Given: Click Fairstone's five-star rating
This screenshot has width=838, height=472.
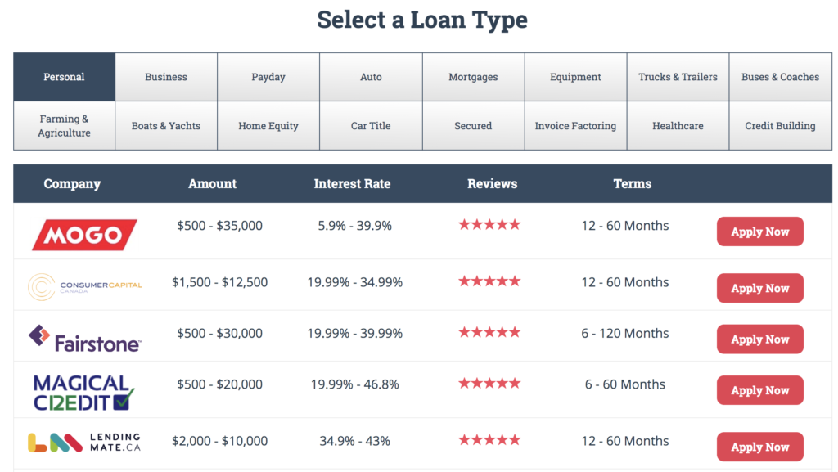Looking at the screenshot, I should click(489, 333).
